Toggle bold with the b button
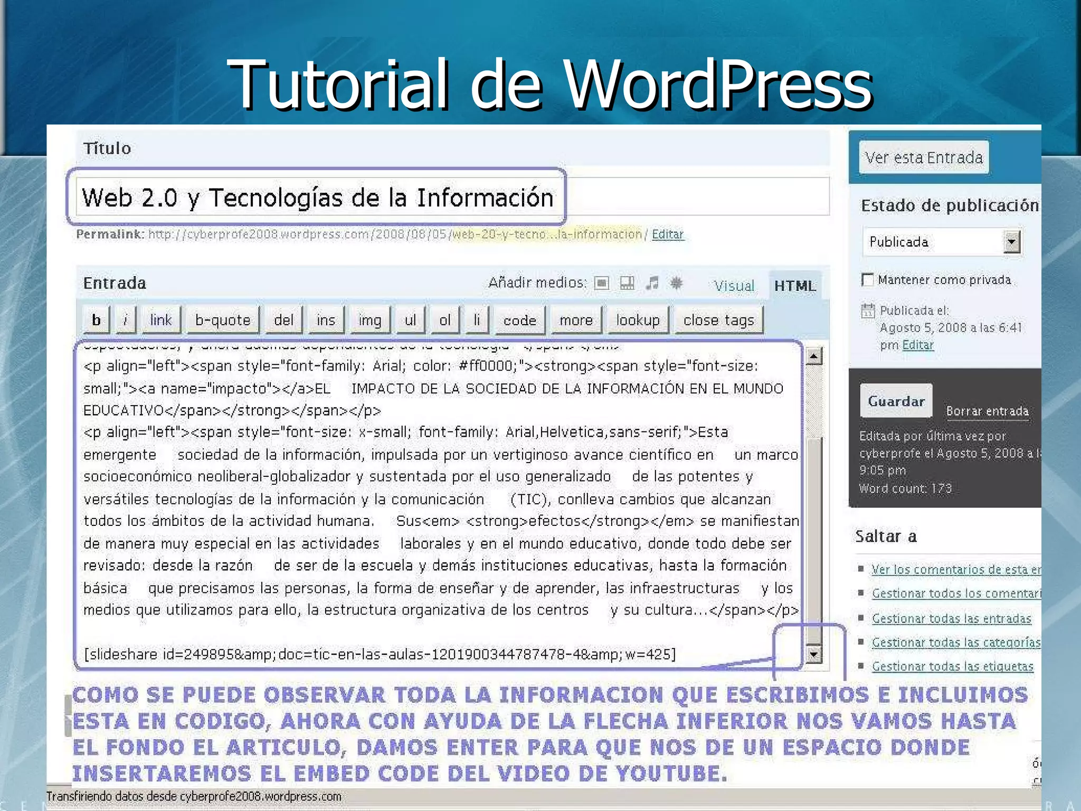The image size is (1081, 811). (x=96, y=320)
